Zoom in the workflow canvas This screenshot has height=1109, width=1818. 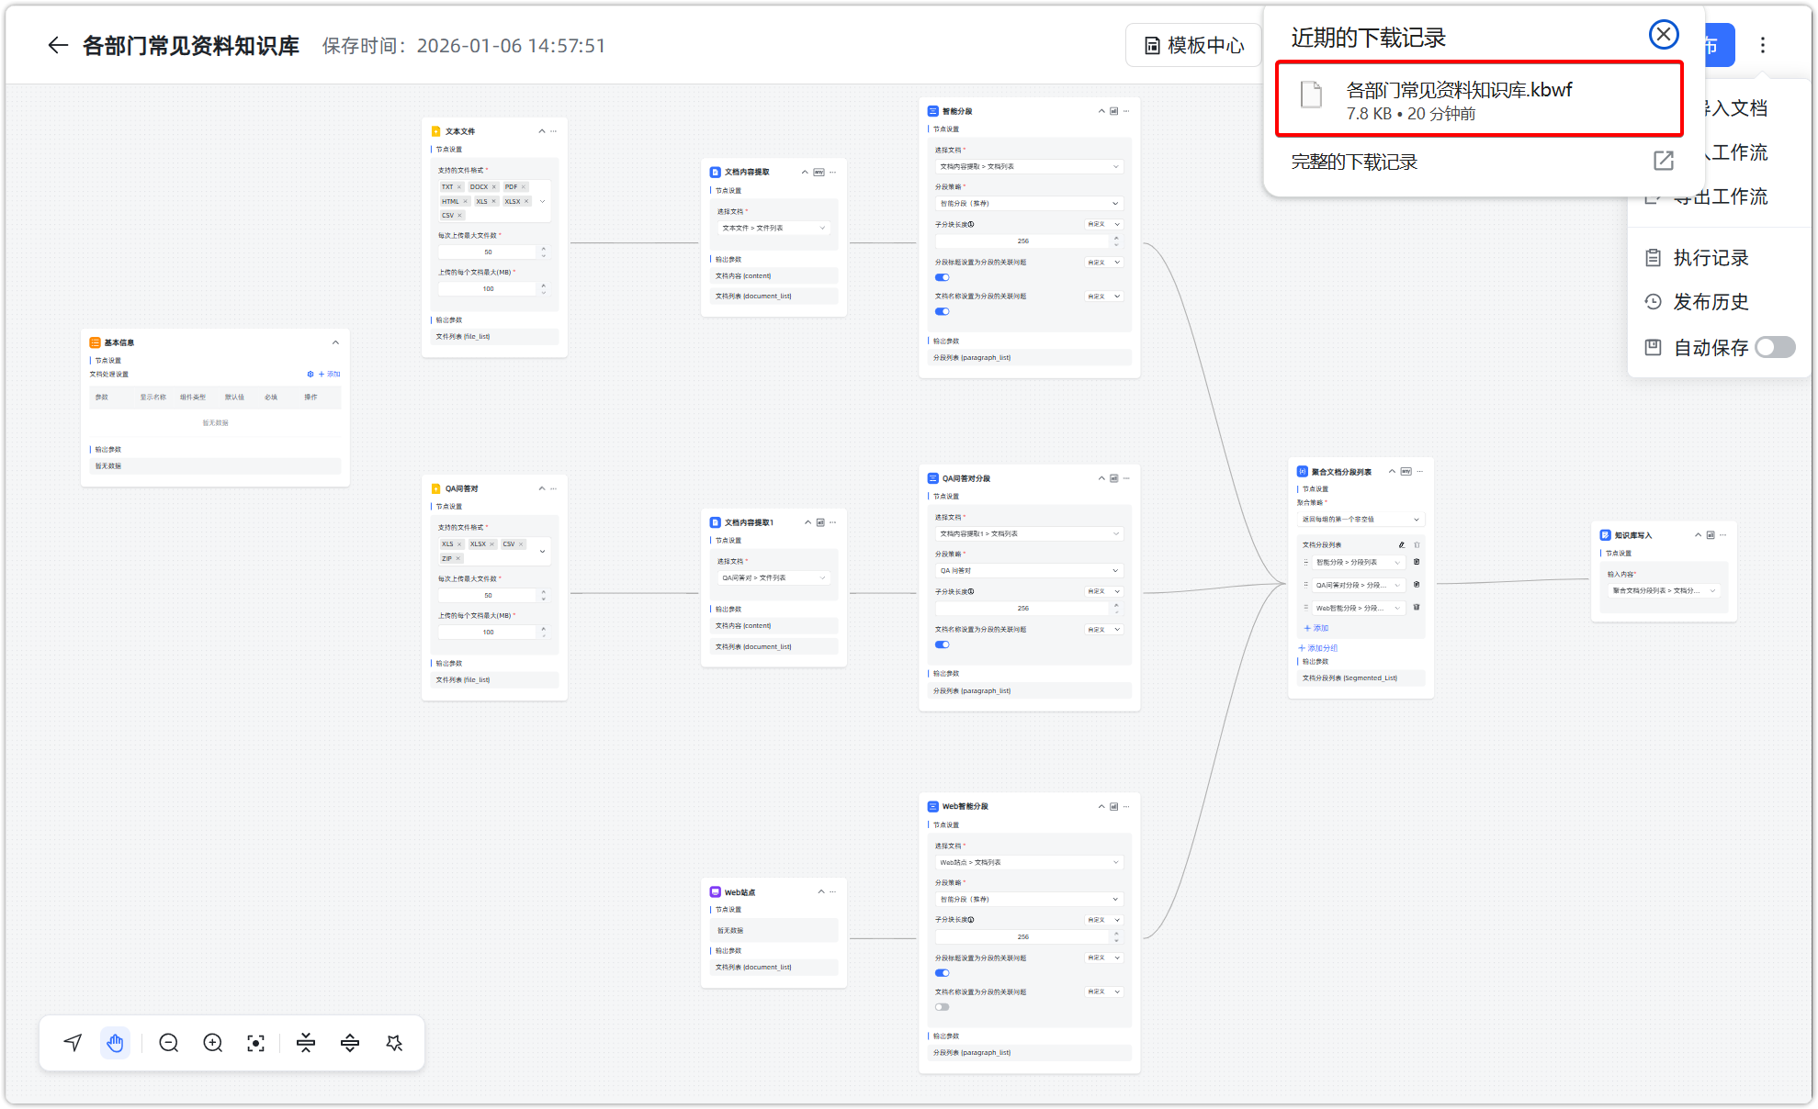(213, 1043)
